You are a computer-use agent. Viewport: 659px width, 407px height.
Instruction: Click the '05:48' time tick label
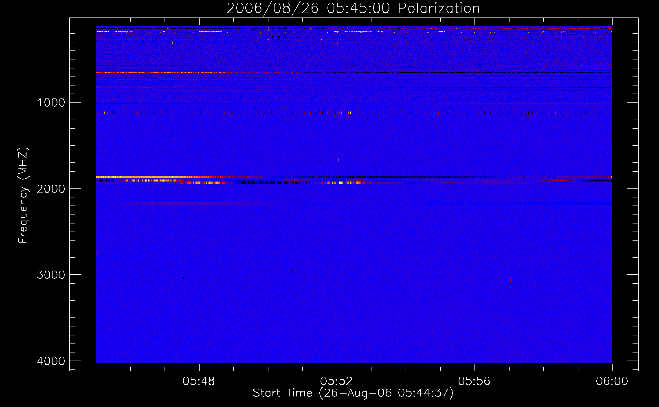pos(199,381)
